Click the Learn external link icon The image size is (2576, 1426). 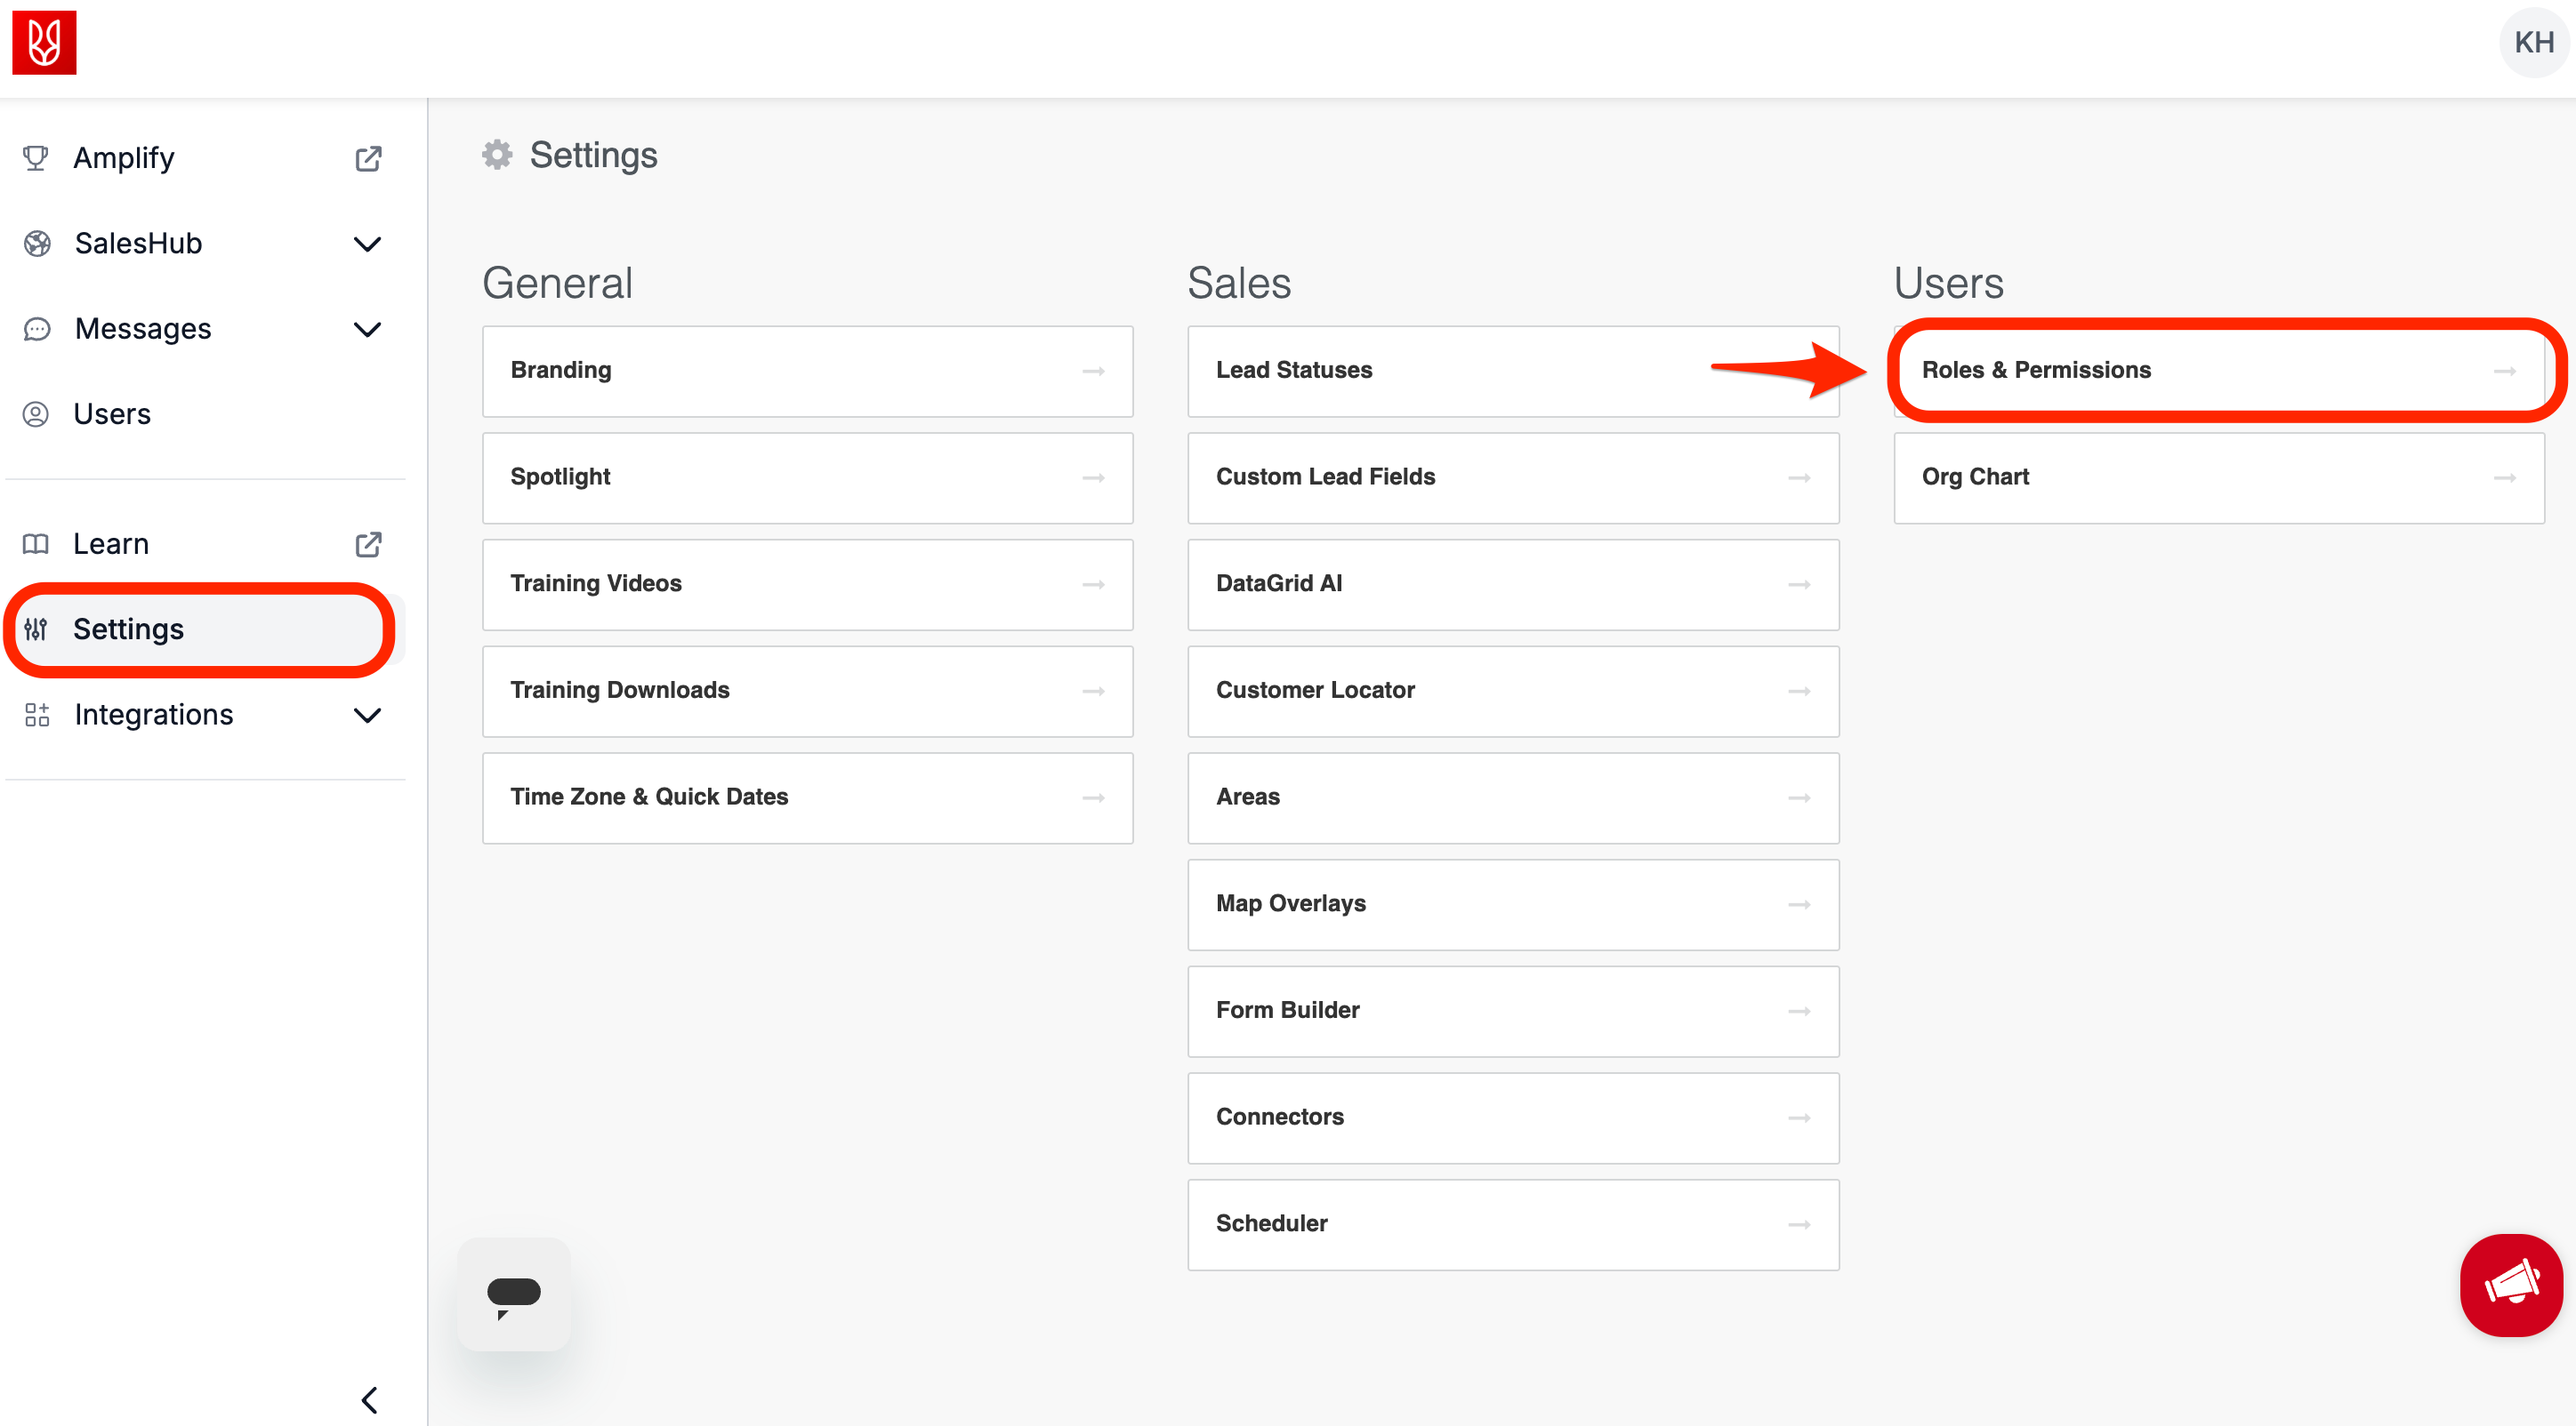(x=368, y=545)
